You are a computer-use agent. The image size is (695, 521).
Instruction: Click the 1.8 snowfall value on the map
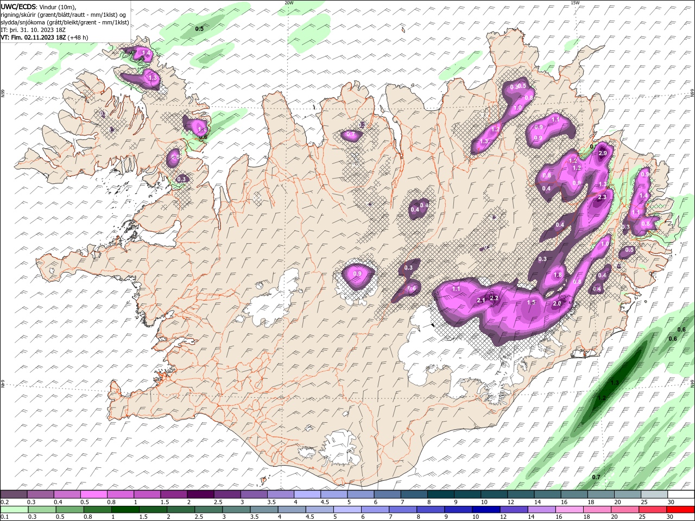pos(558,275)
